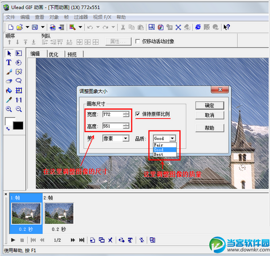The width and height of the screenshot is (270, 256).
Task: Select the Zoom in magnifier tool
Action: 9,109
